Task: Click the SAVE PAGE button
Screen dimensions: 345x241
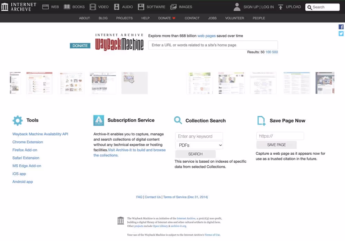Action: [277, 145]
